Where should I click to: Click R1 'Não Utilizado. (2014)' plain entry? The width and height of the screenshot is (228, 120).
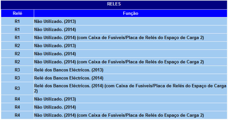pos(55,29)
